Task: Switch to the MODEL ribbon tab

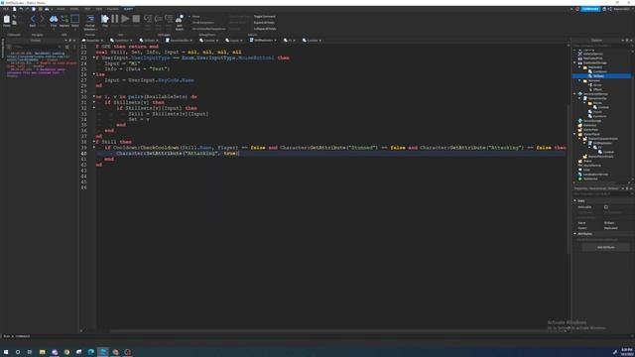Action: point(74,9)
